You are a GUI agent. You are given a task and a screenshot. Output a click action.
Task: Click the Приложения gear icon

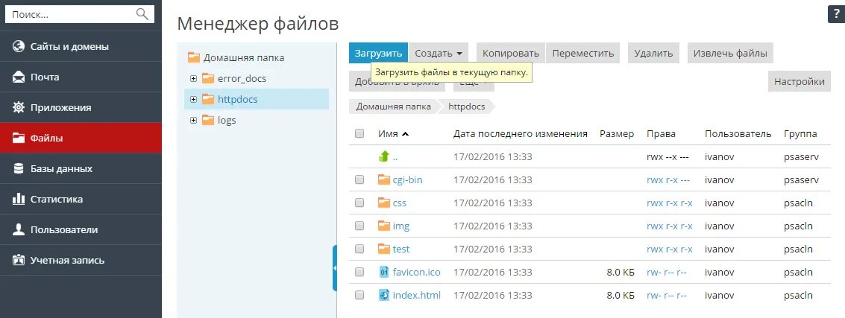[x=19, y=108]
